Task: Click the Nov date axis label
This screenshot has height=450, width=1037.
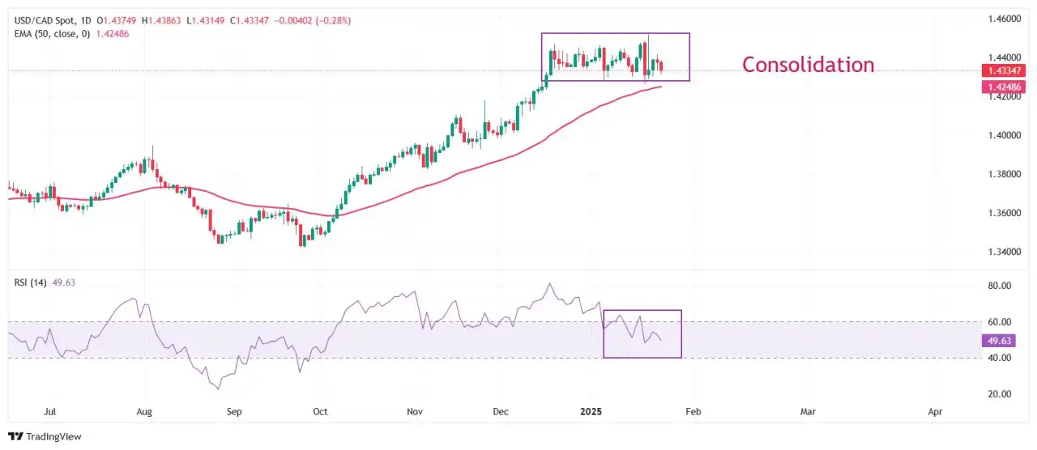Action: [415, 412]
